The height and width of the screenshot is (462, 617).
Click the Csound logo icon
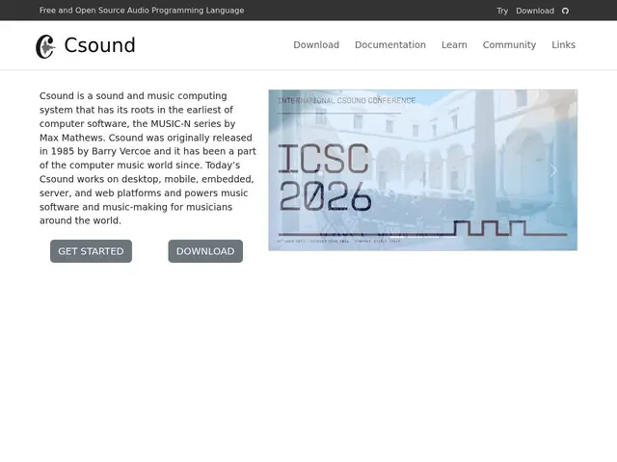point(45,46)
